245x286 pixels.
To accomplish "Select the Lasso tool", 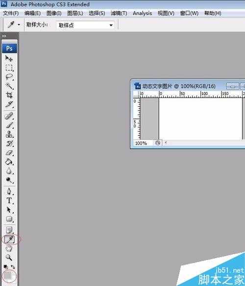I will (9, 77).
